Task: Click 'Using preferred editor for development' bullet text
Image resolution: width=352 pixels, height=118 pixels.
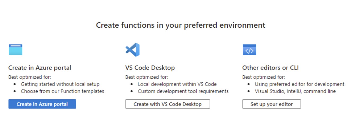Action: (x=300, y=84)
